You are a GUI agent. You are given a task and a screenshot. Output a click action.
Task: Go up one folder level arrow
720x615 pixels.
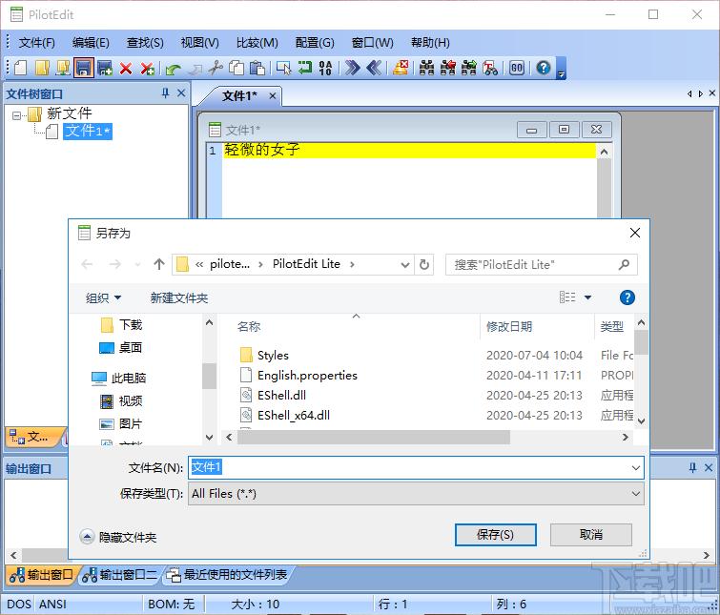159,264
